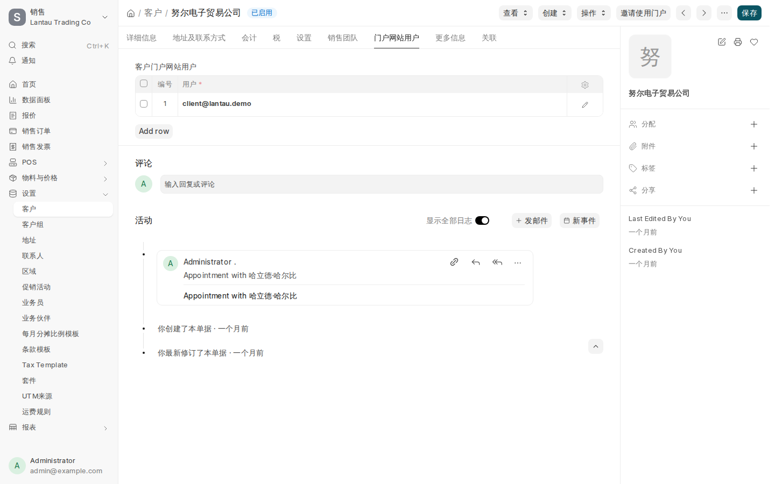775x484 pixels.
Task: Add an attachment with the plus beside 附件
Action: pyautogui.click(x=754, y=146)
